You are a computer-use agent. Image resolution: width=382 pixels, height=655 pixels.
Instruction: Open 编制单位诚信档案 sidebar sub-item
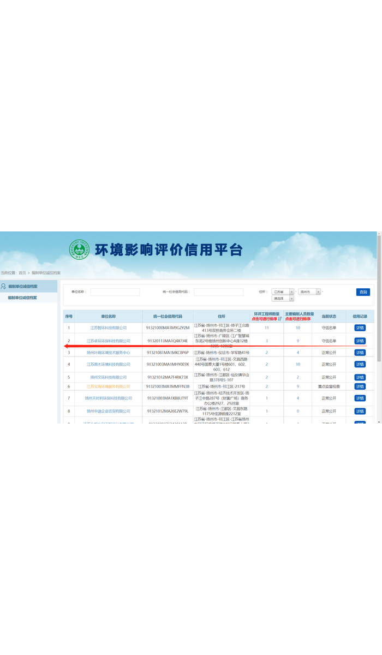click(x=22, y=297)
